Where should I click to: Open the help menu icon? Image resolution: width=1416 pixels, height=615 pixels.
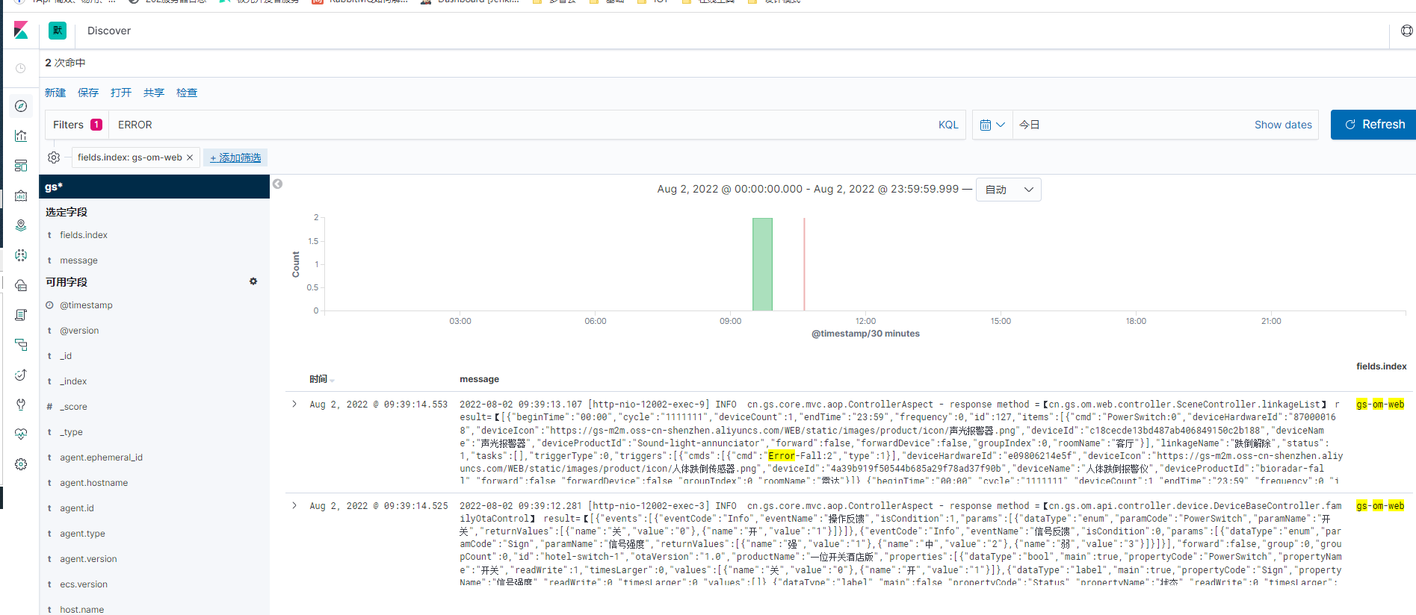(1406, 31)
